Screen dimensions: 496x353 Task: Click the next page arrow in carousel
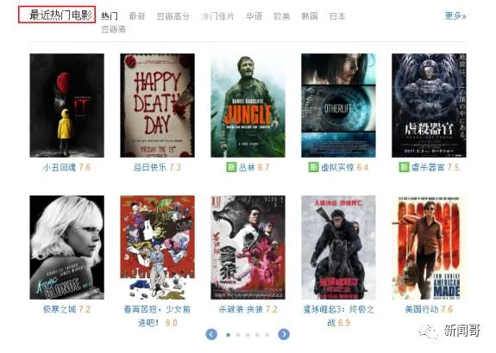[284, 334]
